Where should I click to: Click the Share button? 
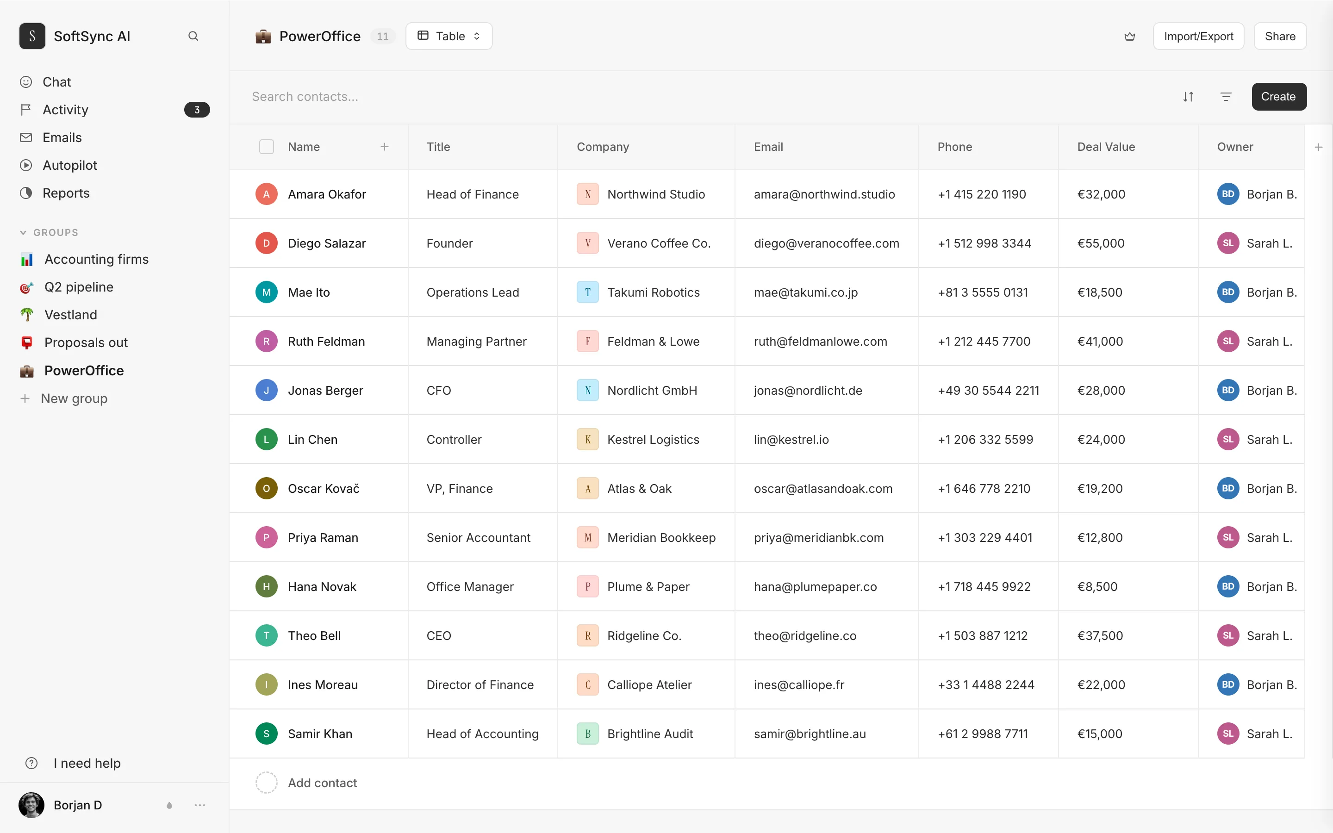click(1280, 37)
